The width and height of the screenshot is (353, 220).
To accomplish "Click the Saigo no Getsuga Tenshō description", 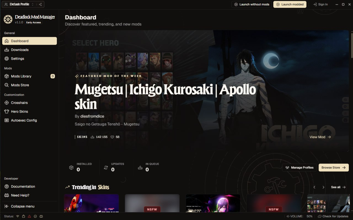I will [107, 124].
